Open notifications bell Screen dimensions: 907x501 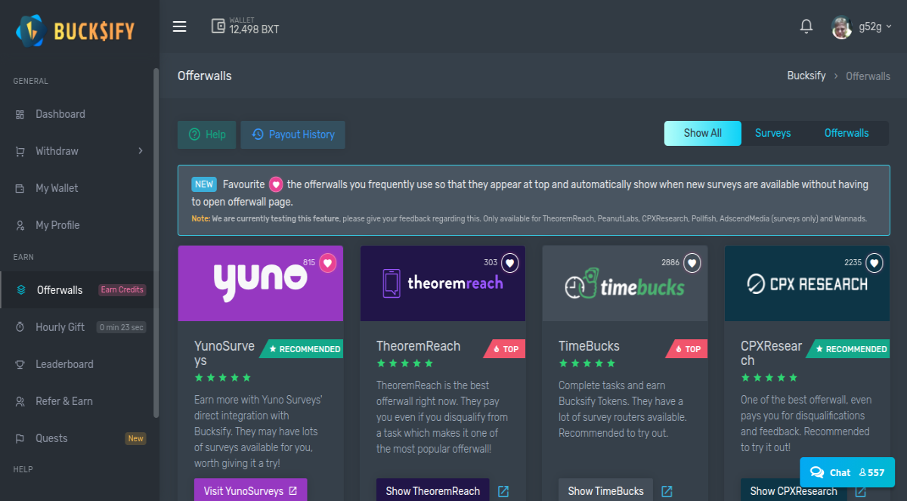806,26
